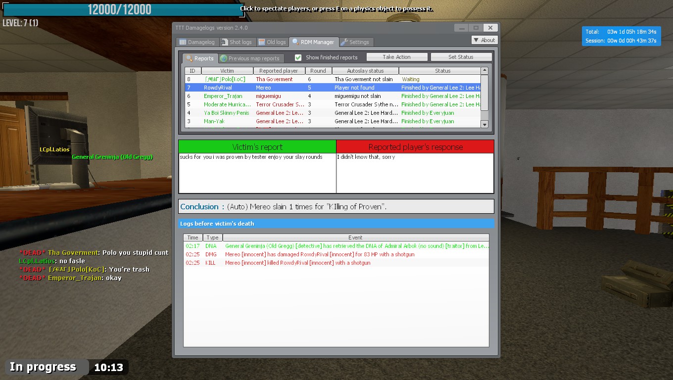Screen dimensions: 673x380
Task: Click the reports list scrollbar thumb
Action: point(484,93)
